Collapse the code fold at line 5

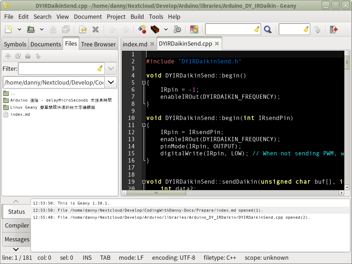coord(144,82)
